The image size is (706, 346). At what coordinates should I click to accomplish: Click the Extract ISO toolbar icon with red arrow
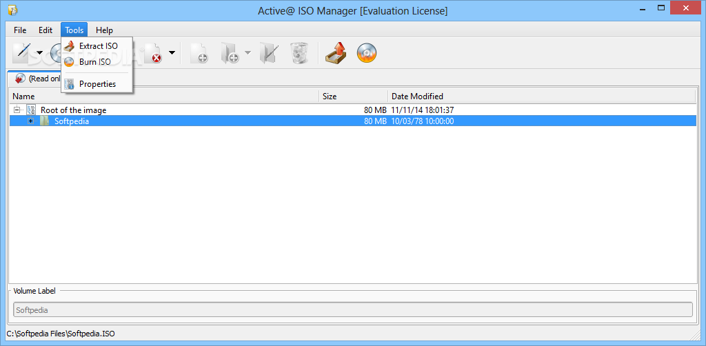coord(336,53)
